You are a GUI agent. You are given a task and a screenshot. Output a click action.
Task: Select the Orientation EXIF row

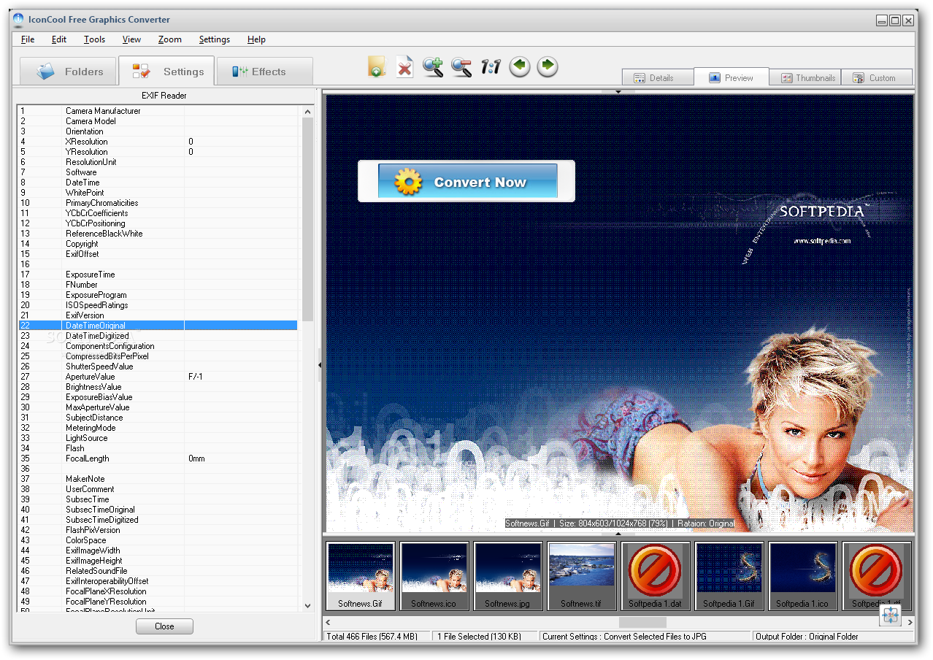158,131
